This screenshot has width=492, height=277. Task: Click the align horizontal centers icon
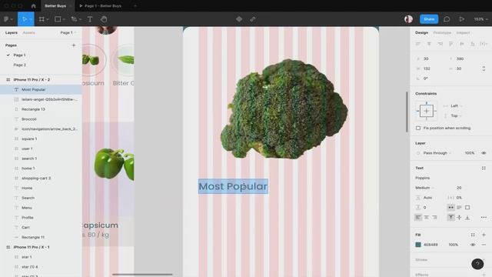pyautogui.click(x=429, y=44)
